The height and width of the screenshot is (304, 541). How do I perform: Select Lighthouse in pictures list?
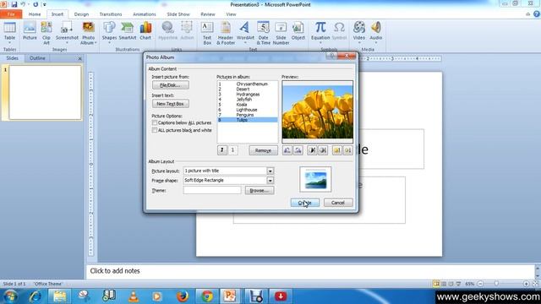pyautogui.click(x=247, y=110)
